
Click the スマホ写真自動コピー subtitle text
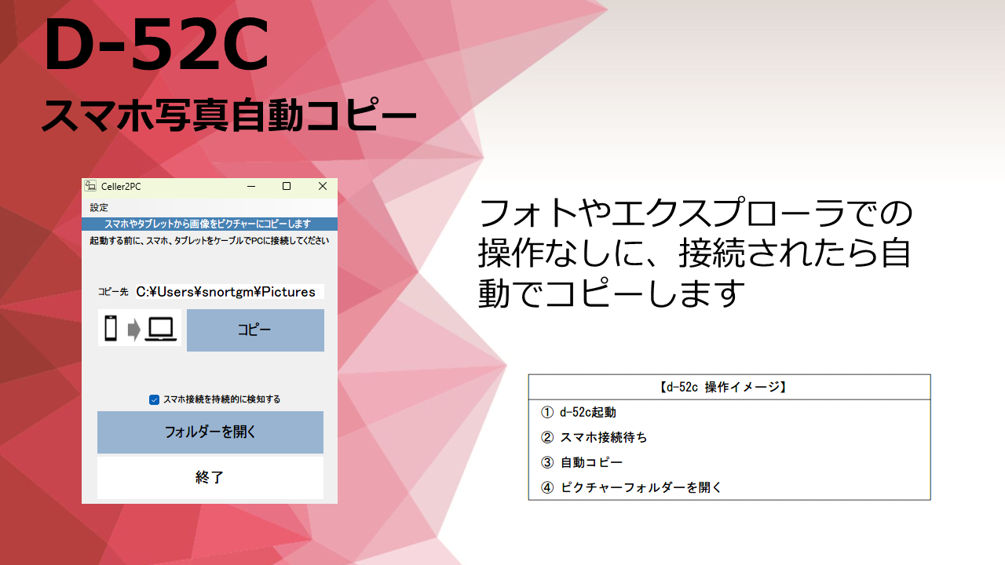(x=228, y=117)
